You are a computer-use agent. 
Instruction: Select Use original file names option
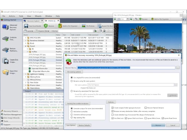coord(72,78)
